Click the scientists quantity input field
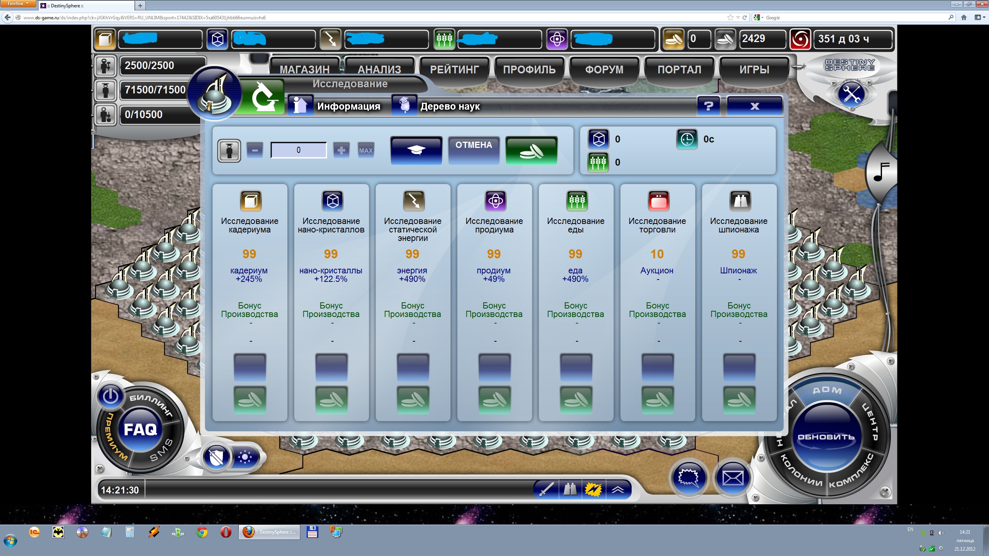Image resolution: width=989 pixels, height=556 pixels. click(x=298, y=150)
